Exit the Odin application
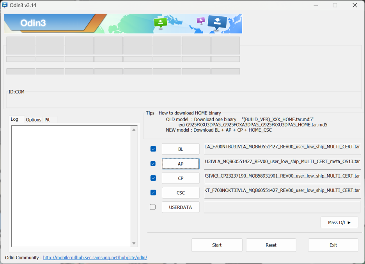Screen dimensions: 365x264 333,245
